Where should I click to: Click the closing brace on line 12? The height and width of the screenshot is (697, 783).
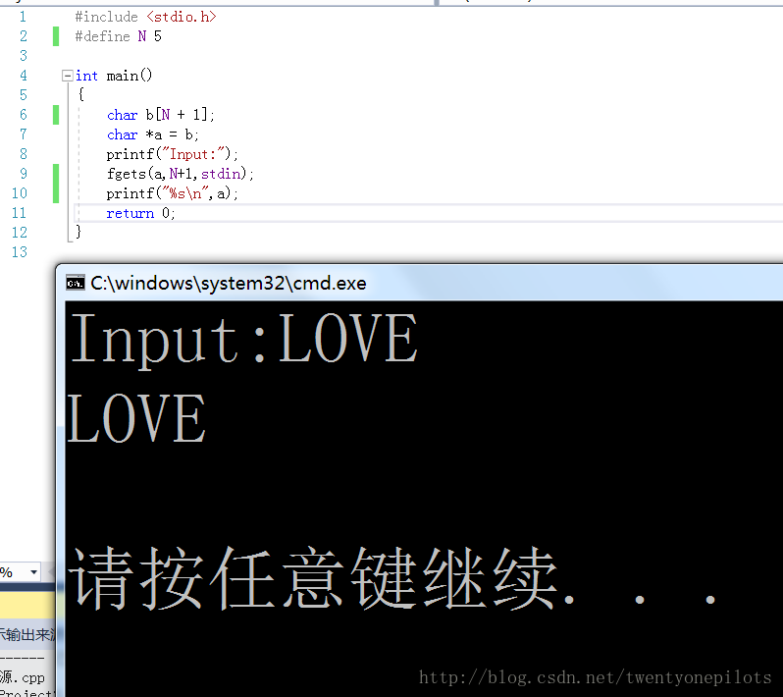78,232
